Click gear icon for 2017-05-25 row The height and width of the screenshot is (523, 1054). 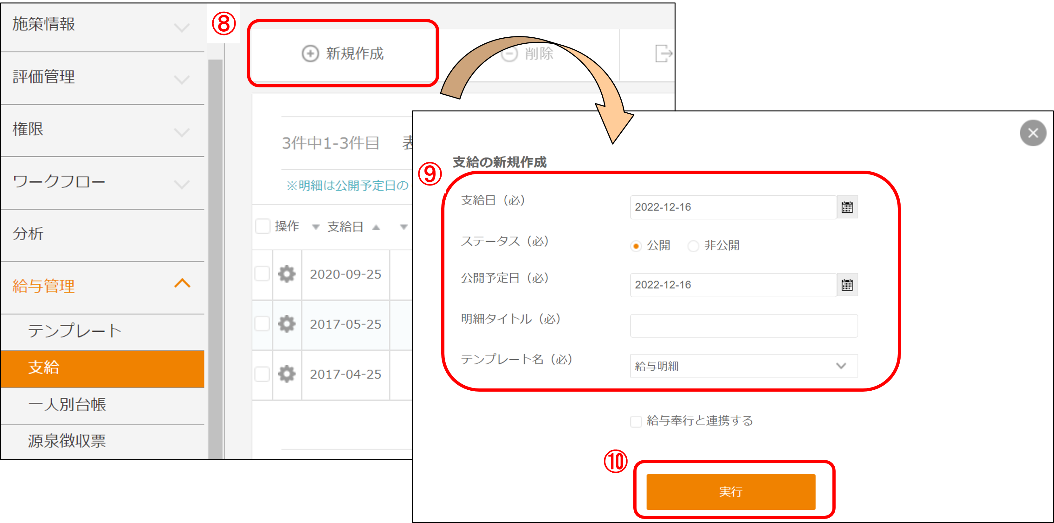(x=287, y=324)
